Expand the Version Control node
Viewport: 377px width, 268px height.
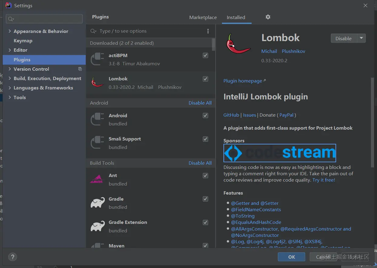tap(10, 69)
